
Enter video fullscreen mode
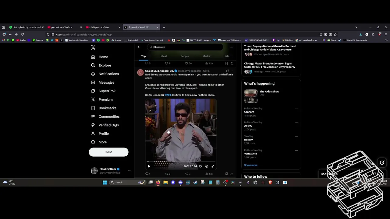[213, 166]
